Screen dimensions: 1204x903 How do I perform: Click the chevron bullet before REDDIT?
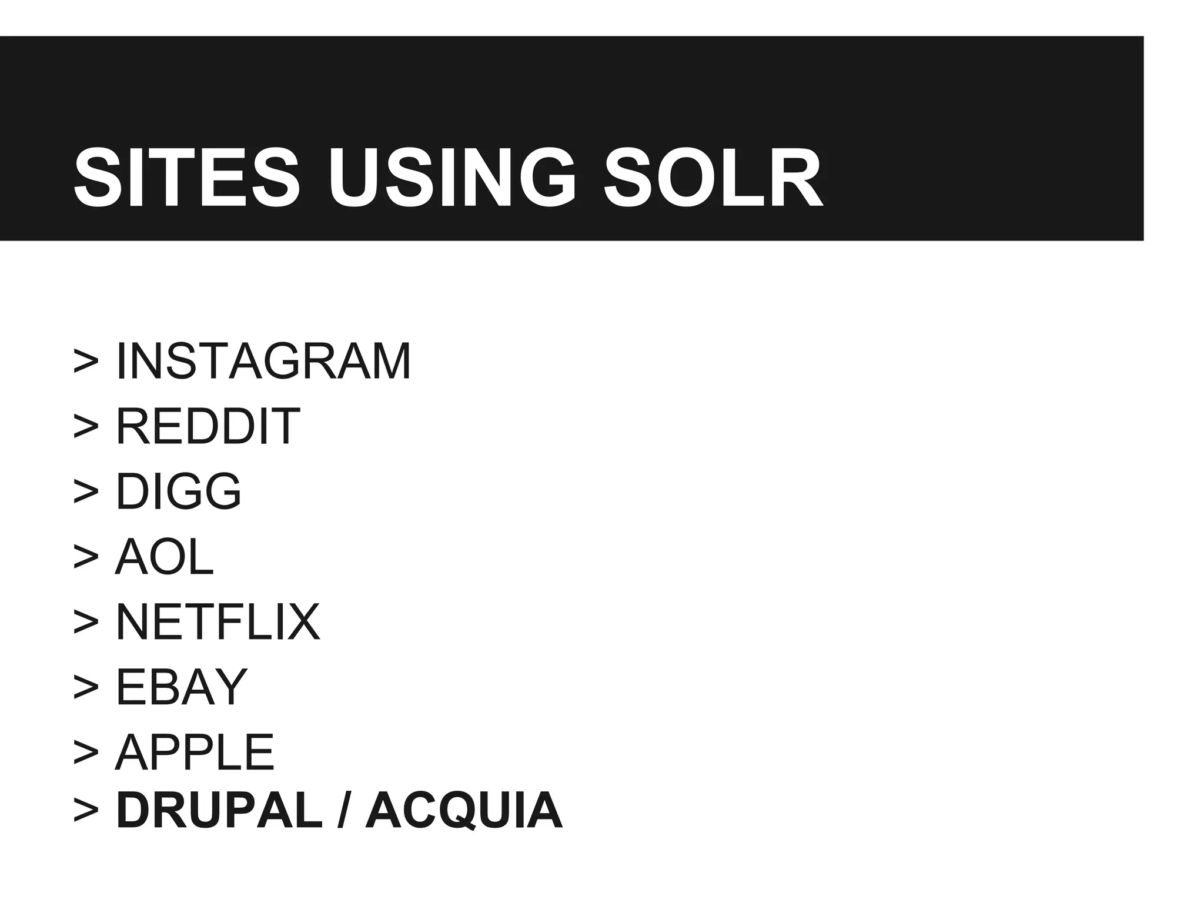86,426
